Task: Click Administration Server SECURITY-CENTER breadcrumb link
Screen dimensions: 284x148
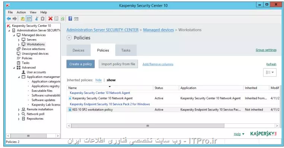Action: pos(102,30)
